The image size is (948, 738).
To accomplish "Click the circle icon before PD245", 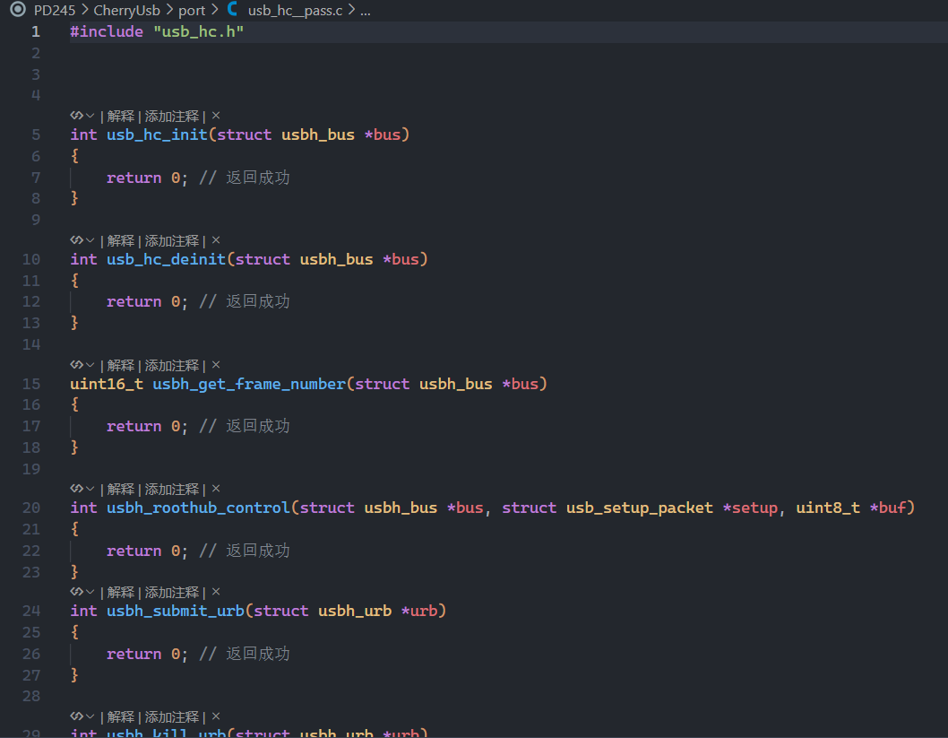I will tap(17, 11).
